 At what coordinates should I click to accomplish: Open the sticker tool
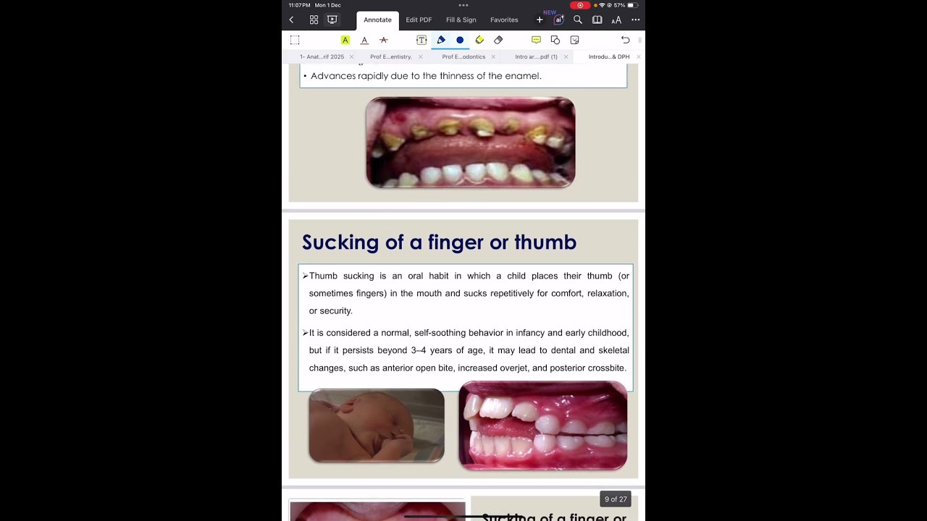click(x=574, y=40)
